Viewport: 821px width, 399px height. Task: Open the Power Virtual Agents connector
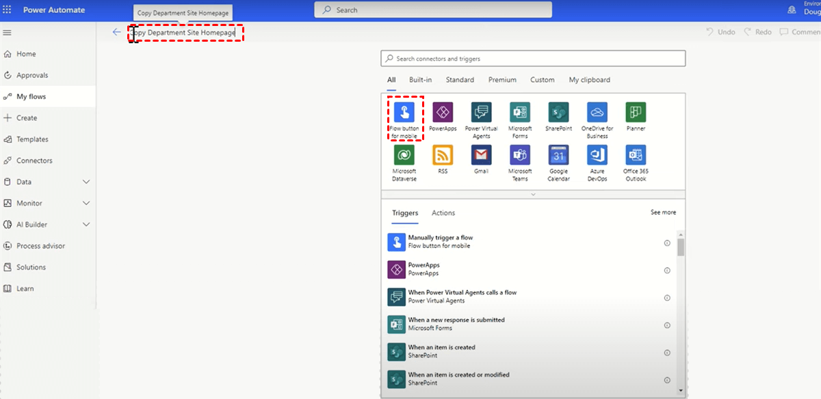coord(481,113)
